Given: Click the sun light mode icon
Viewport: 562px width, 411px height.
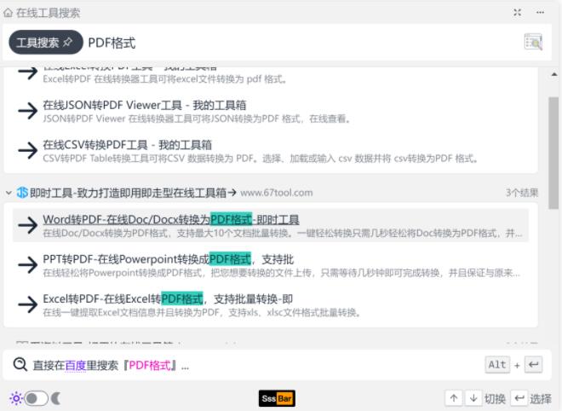Looking at the screenshot, I should click(15, 398).
